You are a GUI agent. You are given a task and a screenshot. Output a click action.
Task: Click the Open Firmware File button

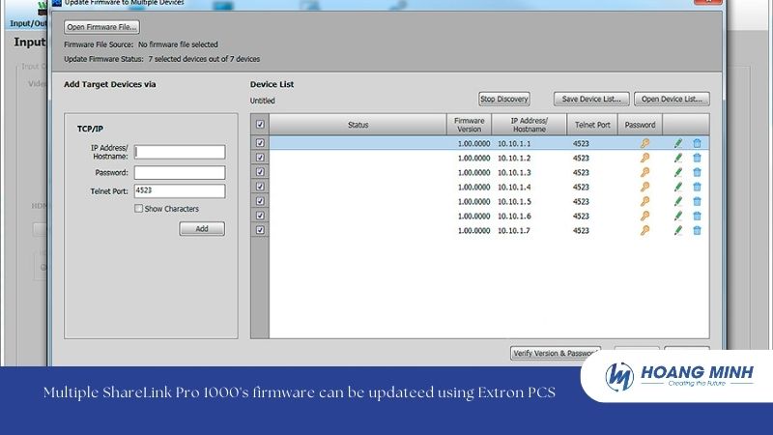click(x=101, y=27)
